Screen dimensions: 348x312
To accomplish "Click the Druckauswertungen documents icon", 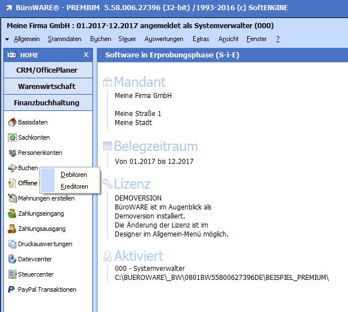I will (x=12, y=244).
